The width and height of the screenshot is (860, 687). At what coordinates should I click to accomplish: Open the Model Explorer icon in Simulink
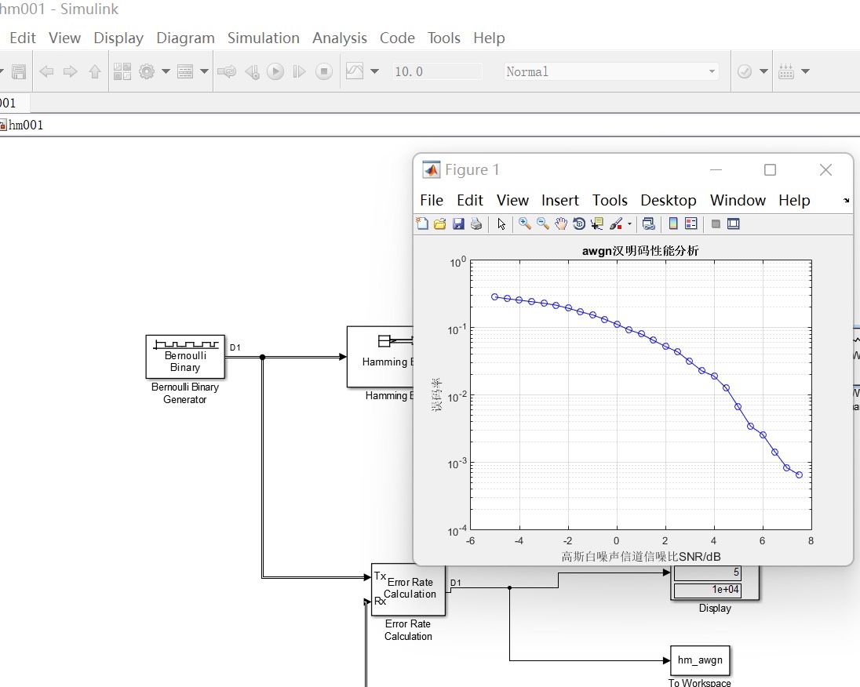tap(185, 71)
